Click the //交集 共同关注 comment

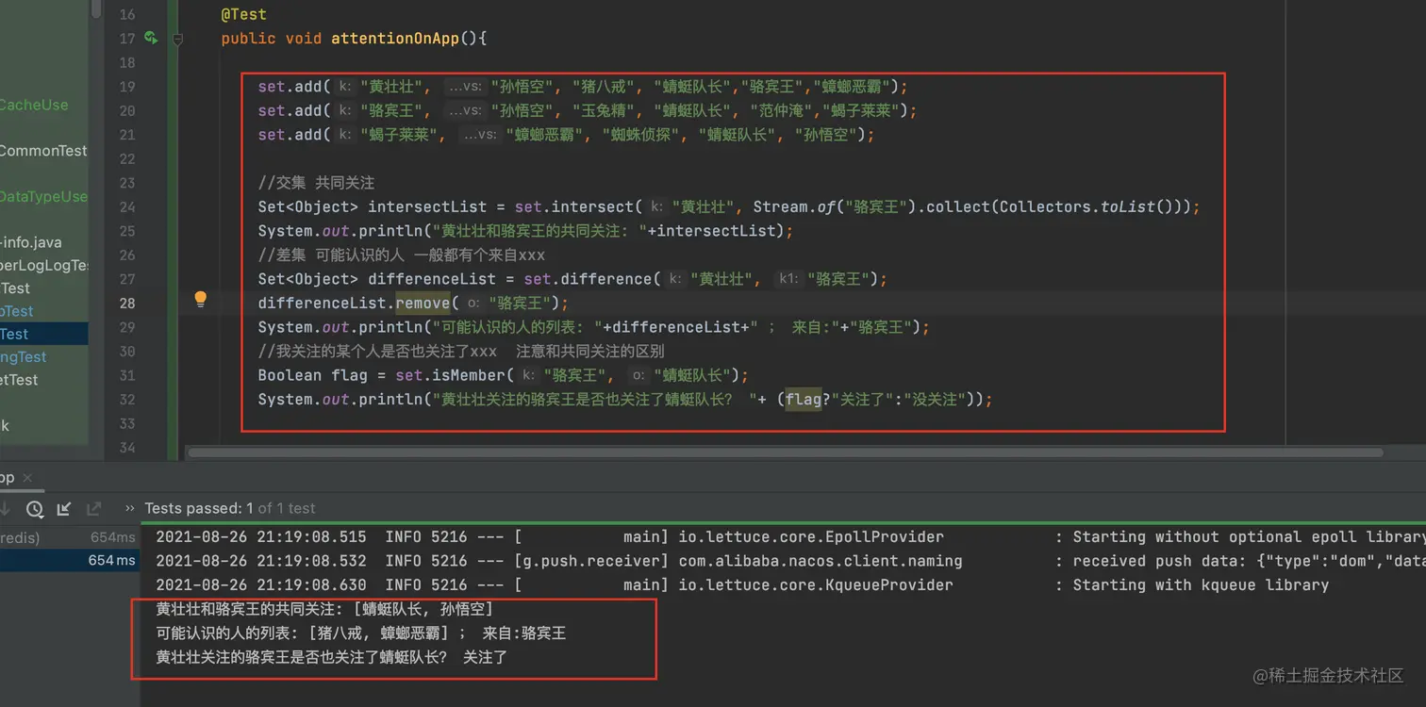pos(317,183)
